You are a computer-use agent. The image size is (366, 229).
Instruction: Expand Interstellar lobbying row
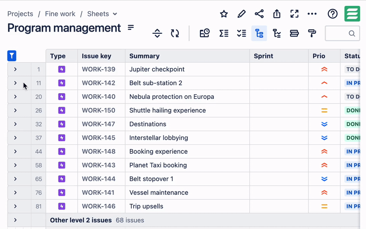pyautogui.click(x=15, y=138)
